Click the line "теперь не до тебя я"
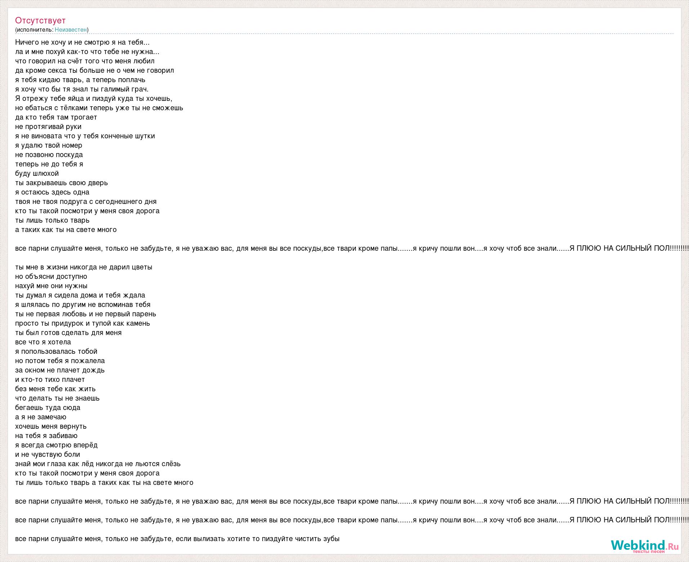This screenshot has width=689, height=562. pyautogui.click(x=49, y=164)
